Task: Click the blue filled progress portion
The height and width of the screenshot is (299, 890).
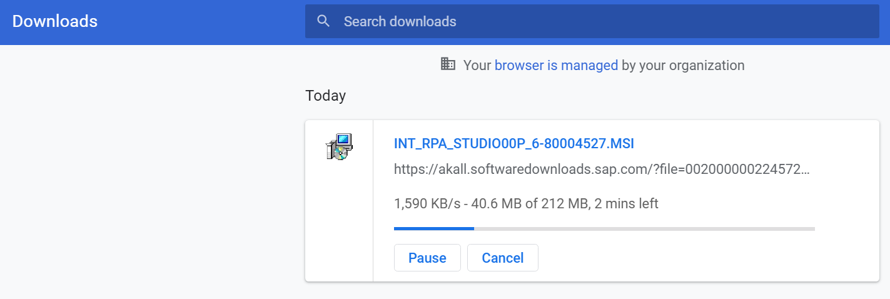Action: coord(433,229)
